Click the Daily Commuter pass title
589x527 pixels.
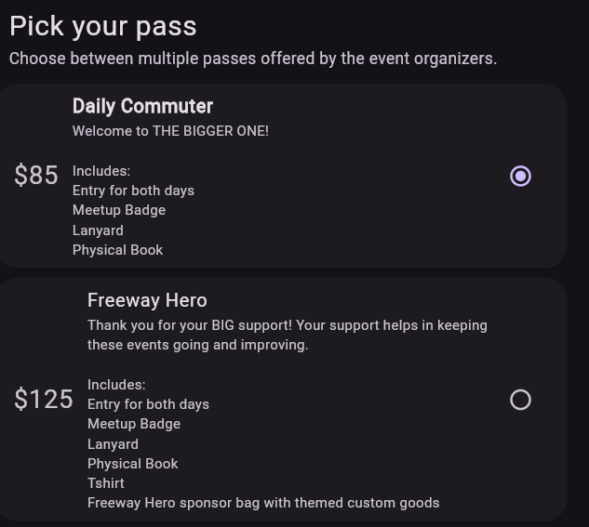142,106
